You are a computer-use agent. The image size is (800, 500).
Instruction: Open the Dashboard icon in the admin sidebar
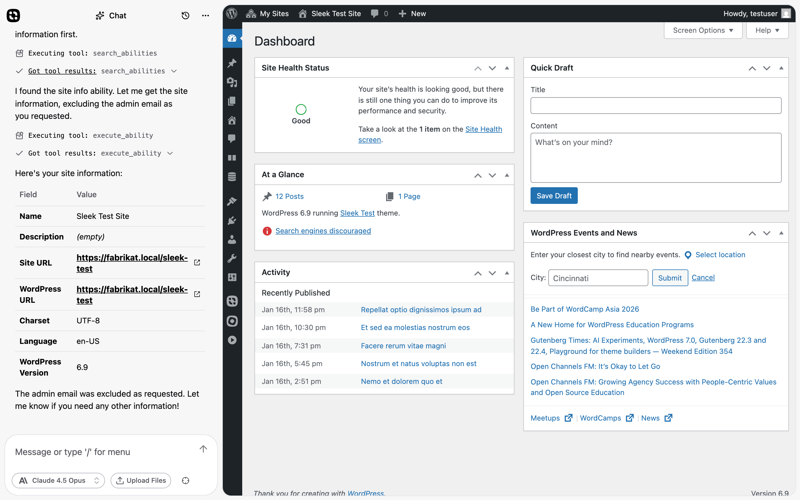(x=232, y=39)
